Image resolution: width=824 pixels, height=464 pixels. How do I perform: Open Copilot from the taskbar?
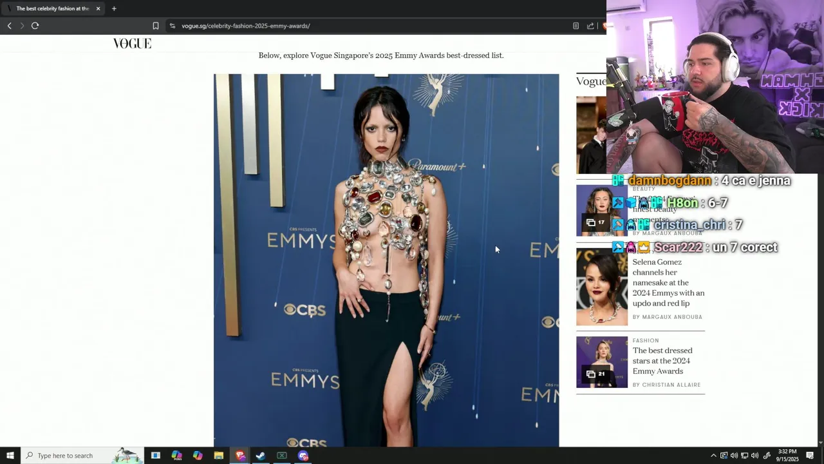[x=198, y=456]
